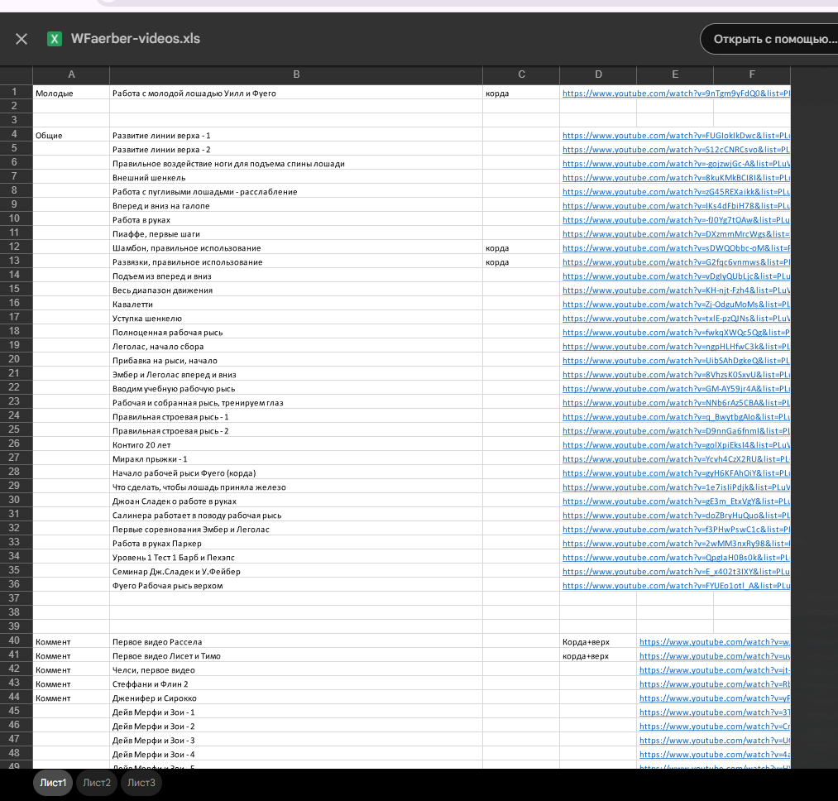This screenshot has width=838, height=801.
Task: Click the 'Коммент' cell in row 44
Action: 71,698
